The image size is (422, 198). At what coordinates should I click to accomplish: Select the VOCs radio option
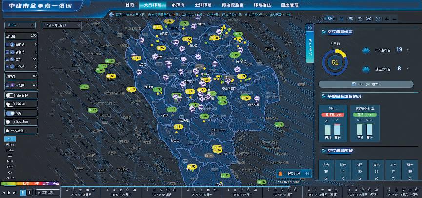tap(7, 131)
